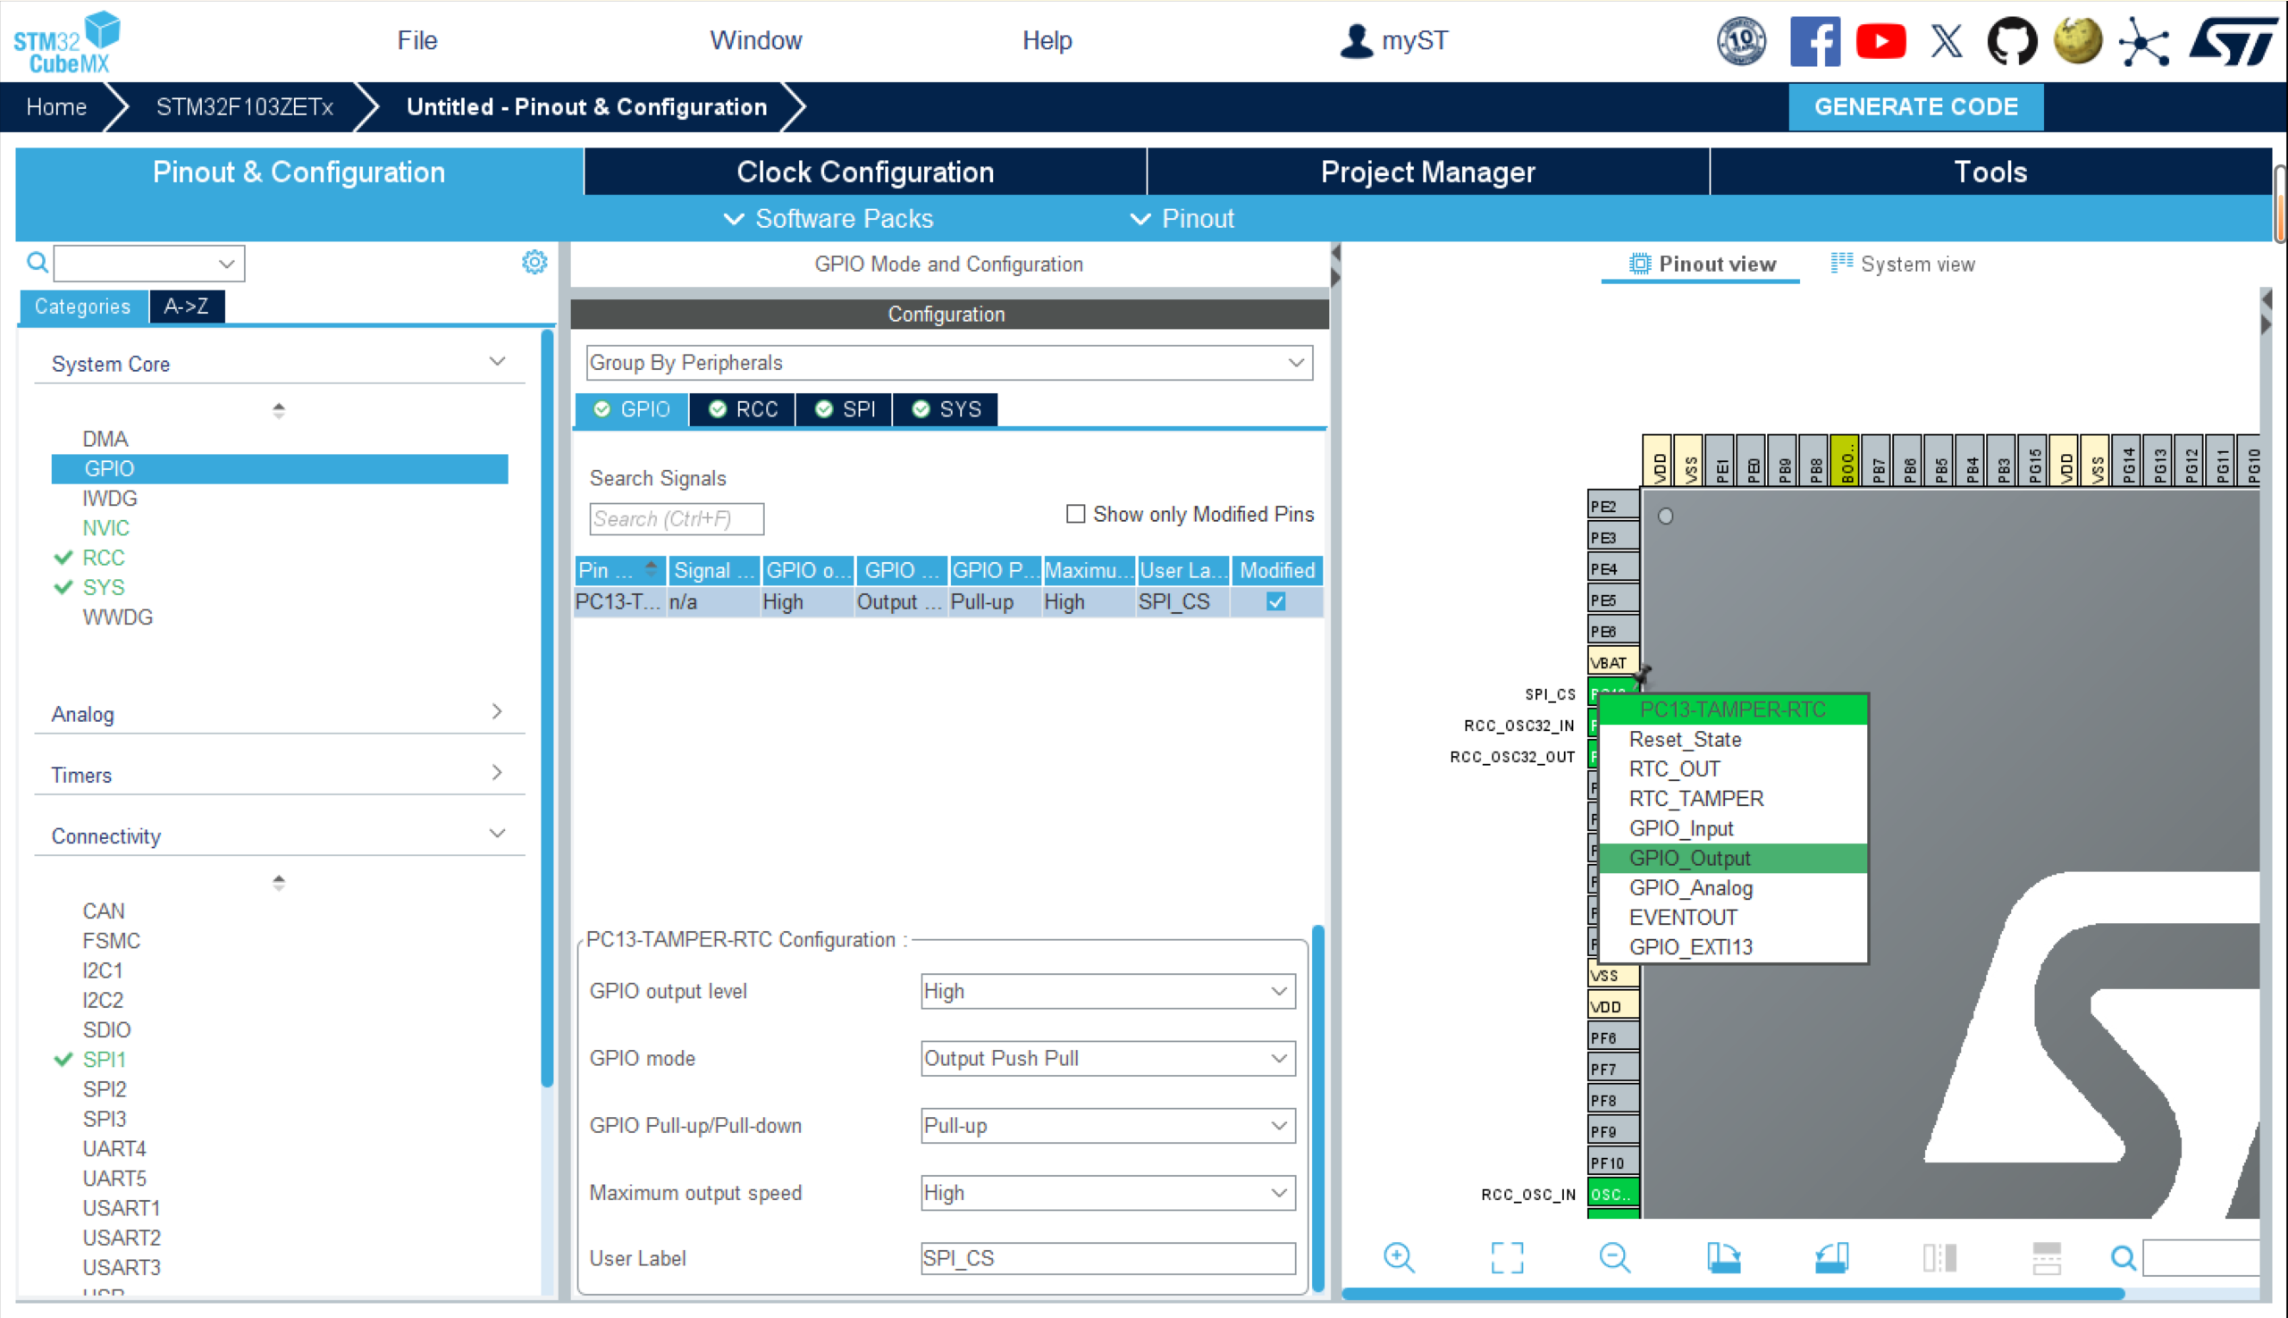Screen dimensions: 2288x1318
Task: Open the YouTube icon link
Action: (1880, 42)
